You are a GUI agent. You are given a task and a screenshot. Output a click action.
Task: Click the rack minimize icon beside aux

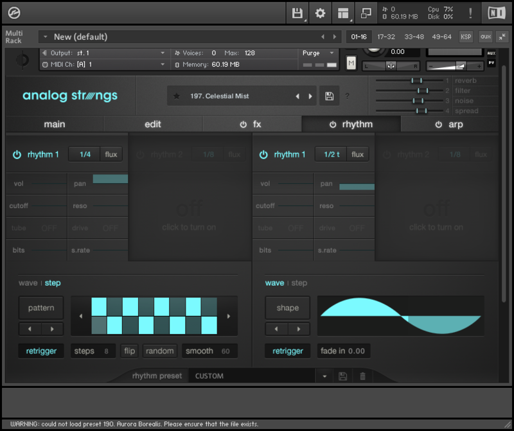[x=502, y=37]
